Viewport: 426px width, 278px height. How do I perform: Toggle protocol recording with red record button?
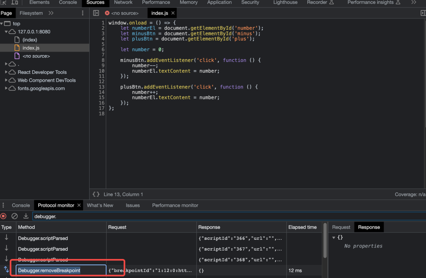tap(4, 216)
